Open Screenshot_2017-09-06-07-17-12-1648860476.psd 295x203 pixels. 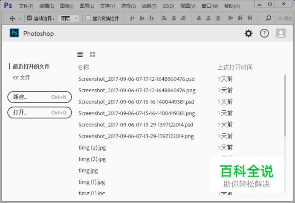click(x=136, y=79)
